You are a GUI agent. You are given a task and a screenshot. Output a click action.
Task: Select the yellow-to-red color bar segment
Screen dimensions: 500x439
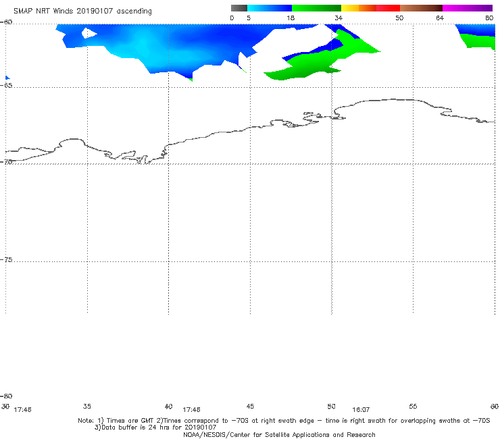(x=370, y=8)
